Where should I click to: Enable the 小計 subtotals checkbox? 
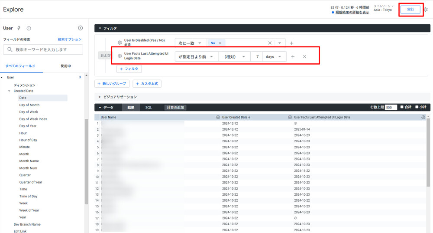tap(417, 107)
